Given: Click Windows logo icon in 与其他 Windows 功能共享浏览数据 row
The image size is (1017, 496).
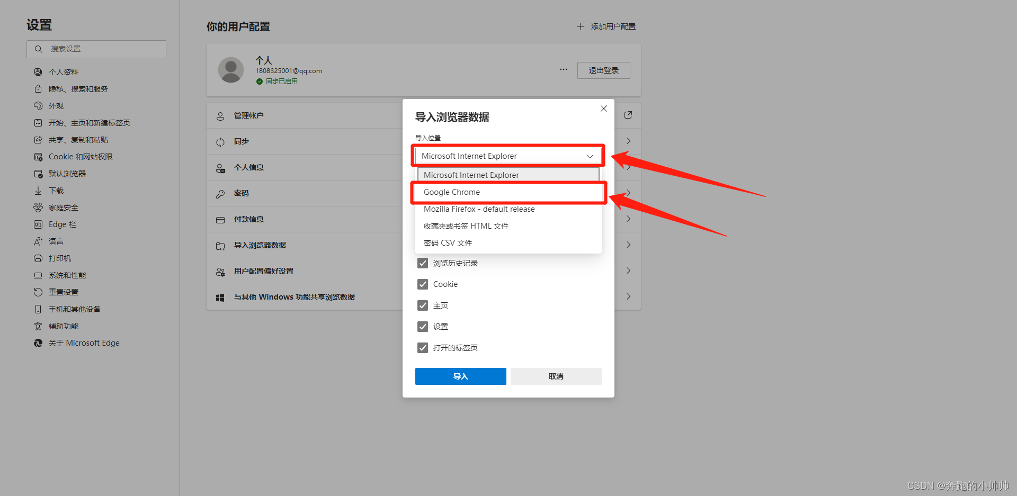Looking at the screenshot, I should point(220,297).
